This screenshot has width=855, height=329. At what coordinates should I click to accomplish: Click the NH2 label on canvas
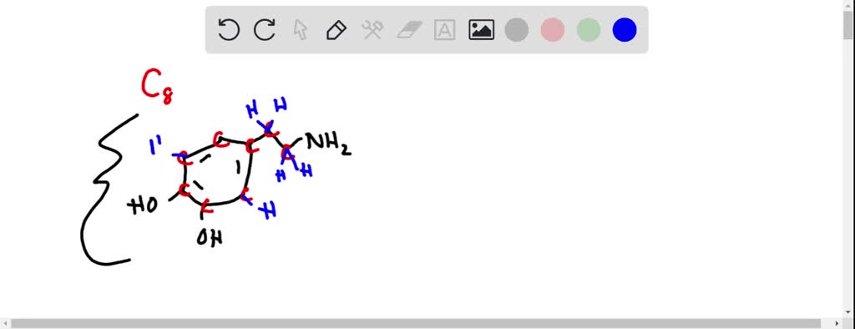(x=328, y=144)
